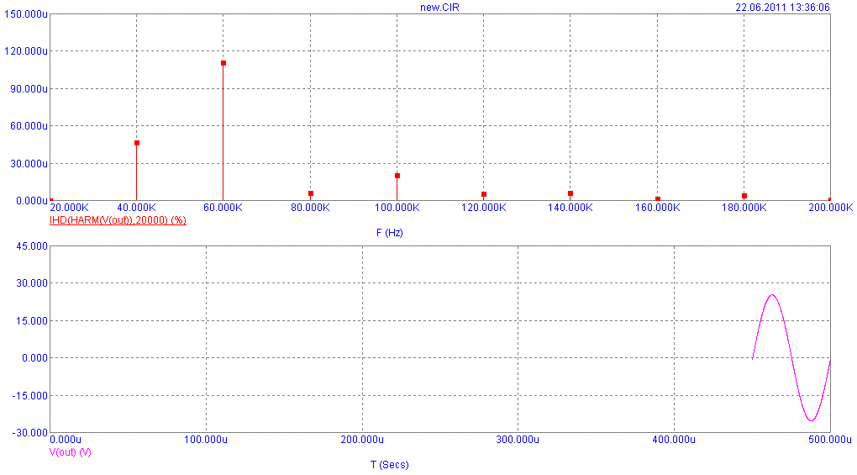Click the 80.000K frequency axis label
Image resolution: width=857 pixels, height=475 pixels.
pyautogui.click(x=310, y=208)
